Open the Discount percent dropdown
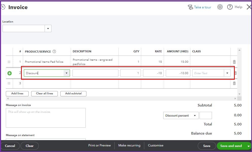 (181, 115)
